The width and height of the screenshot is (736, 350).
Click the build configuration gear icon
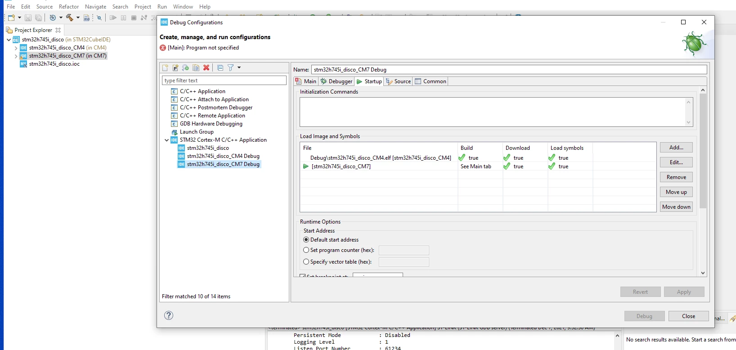point(53,18)
